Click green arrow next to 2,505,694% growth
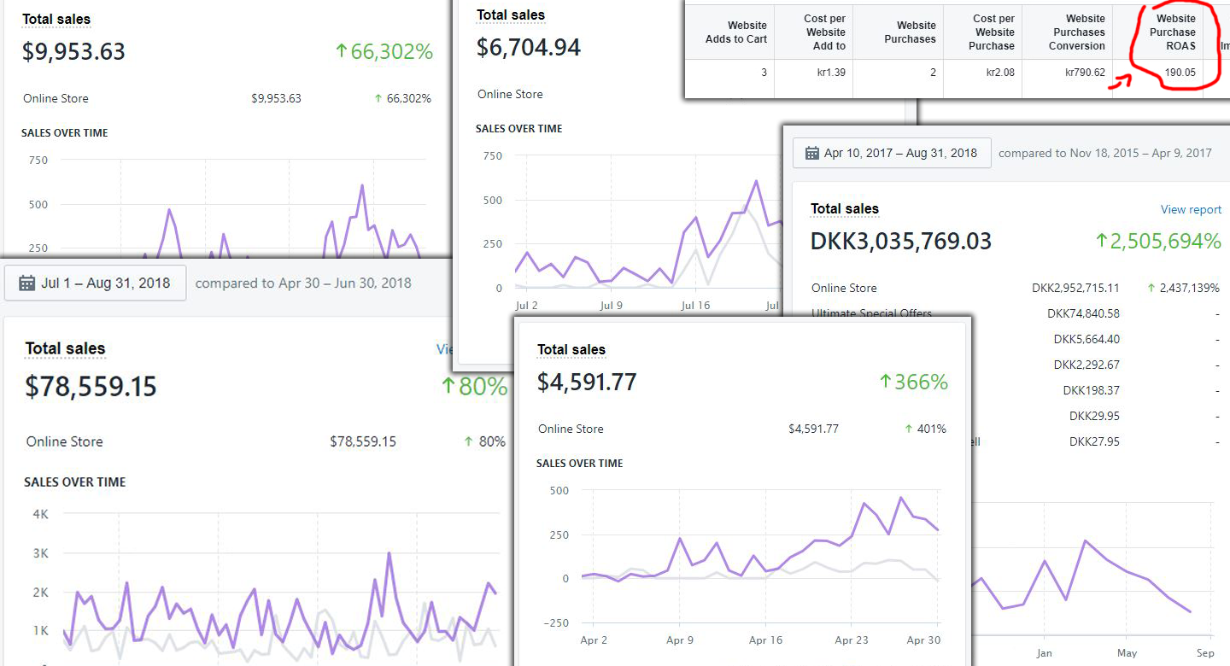Screen dimensions: 1230x666 point(1101,242)
